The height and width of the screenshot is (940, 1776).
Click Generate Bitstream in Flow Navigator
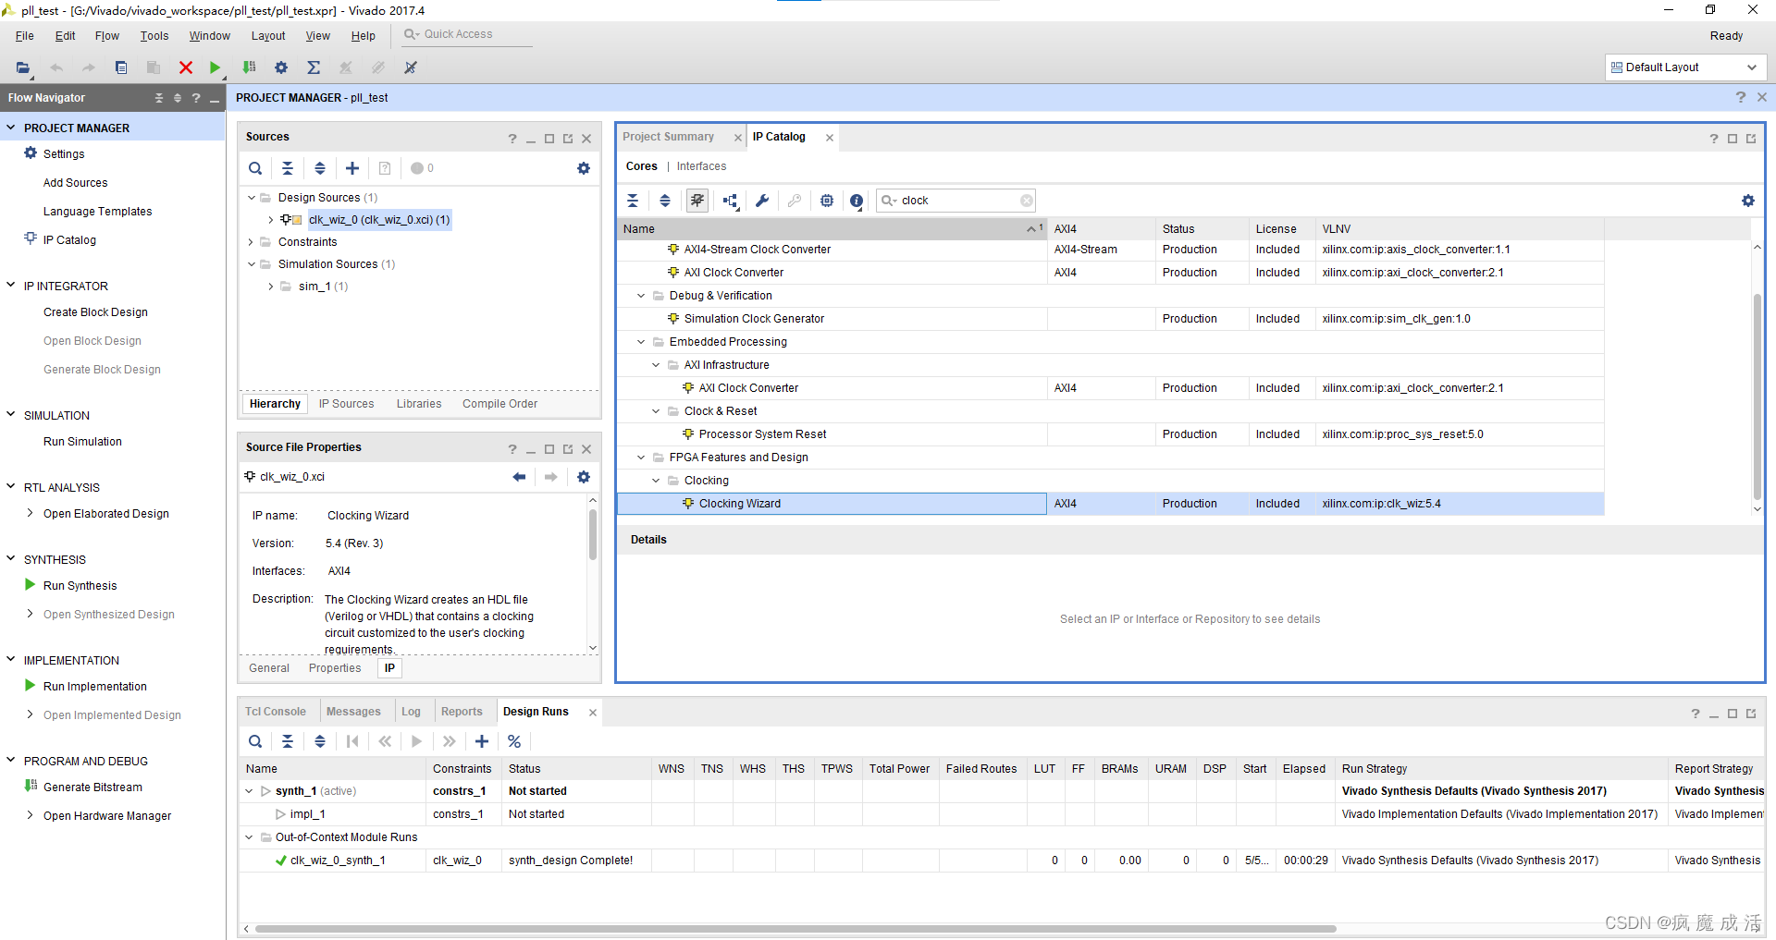point(93,787)
